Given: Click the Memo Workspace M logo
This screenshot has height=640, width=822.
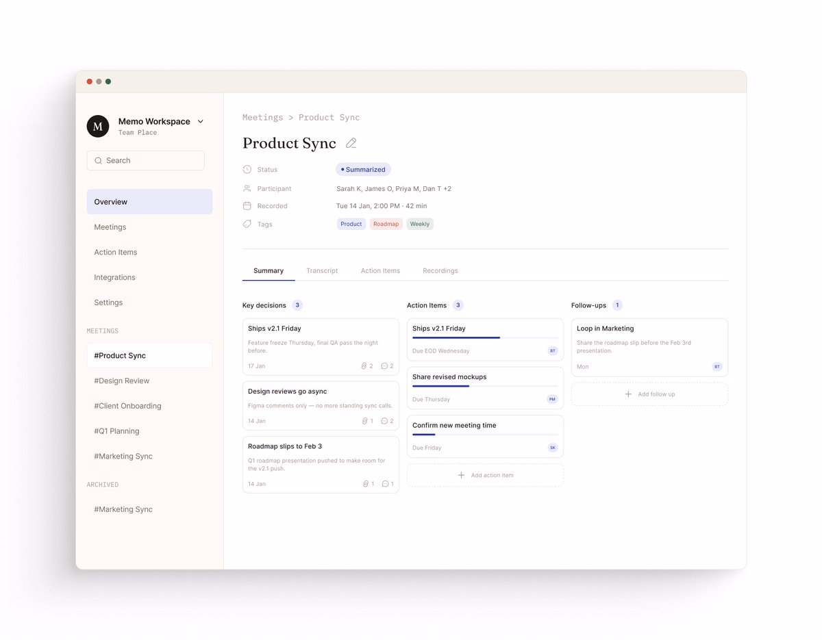Looking at the screenshot, I should click(98, 126).
